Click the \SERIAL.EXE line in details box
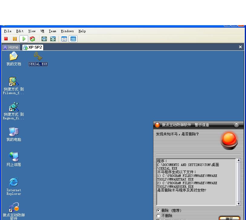 (167, 168)
